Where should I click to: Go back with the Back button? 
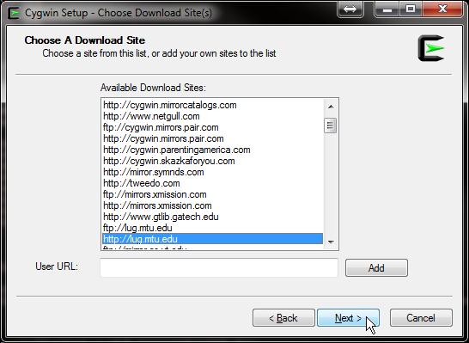(x=283, y=317)
